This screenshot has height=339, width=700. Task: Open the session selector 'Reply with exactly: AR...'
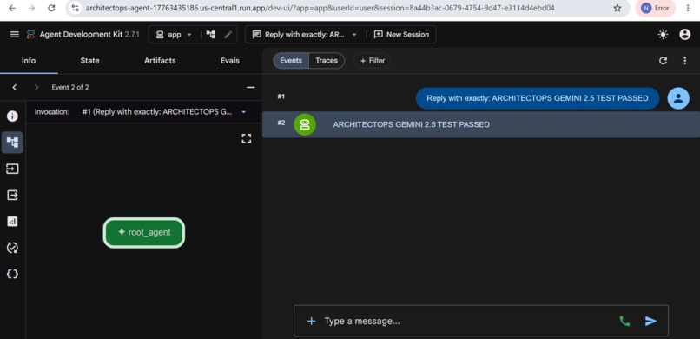(x=305, y=35)
